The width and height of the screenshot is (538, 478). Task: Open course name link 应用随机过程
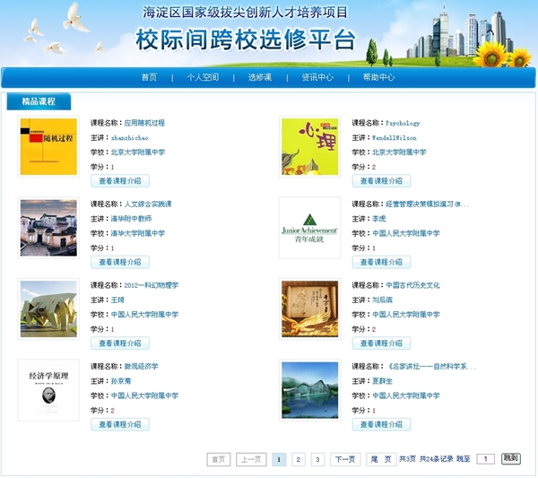coord(144,123)
